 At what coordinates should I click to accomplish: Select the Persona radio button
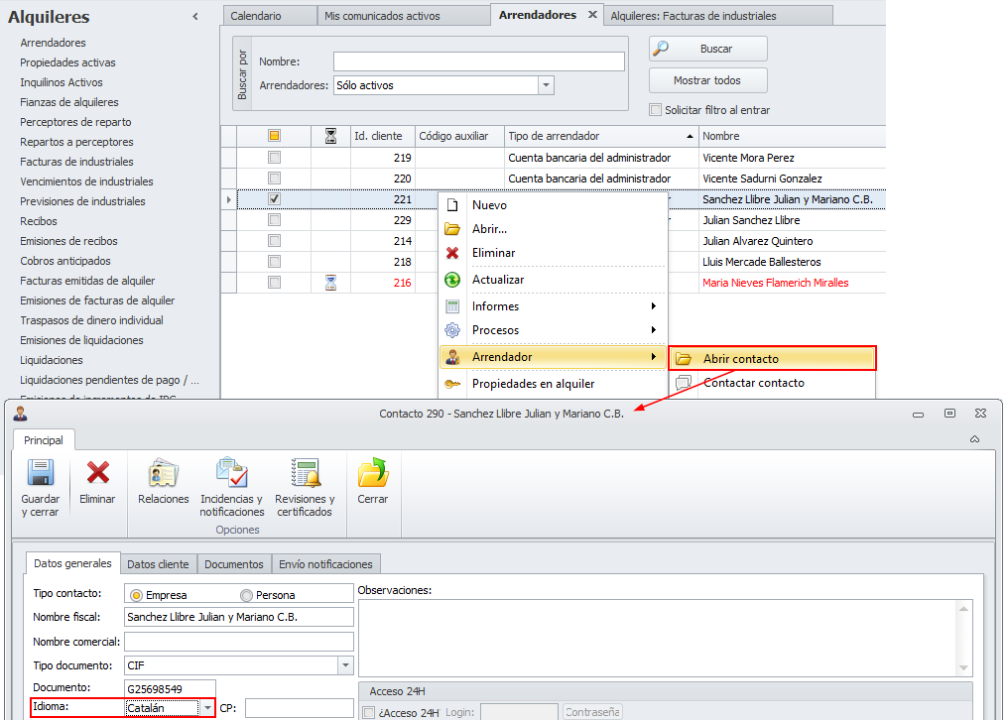(246, 595)
